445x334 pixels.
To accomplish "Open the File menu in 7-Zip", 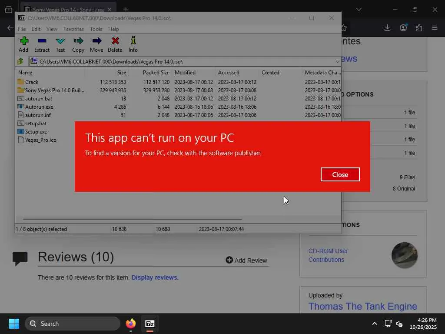I will (x=22, y=29).
